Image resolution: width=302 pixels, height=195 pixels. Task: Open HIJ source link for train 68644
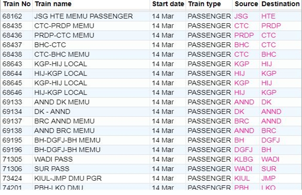239,74
